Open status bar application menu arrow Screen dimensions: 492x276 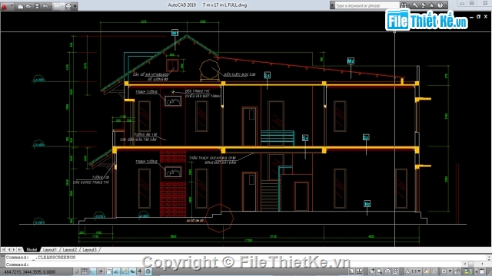pyautogui.click(x=477, y=271)
